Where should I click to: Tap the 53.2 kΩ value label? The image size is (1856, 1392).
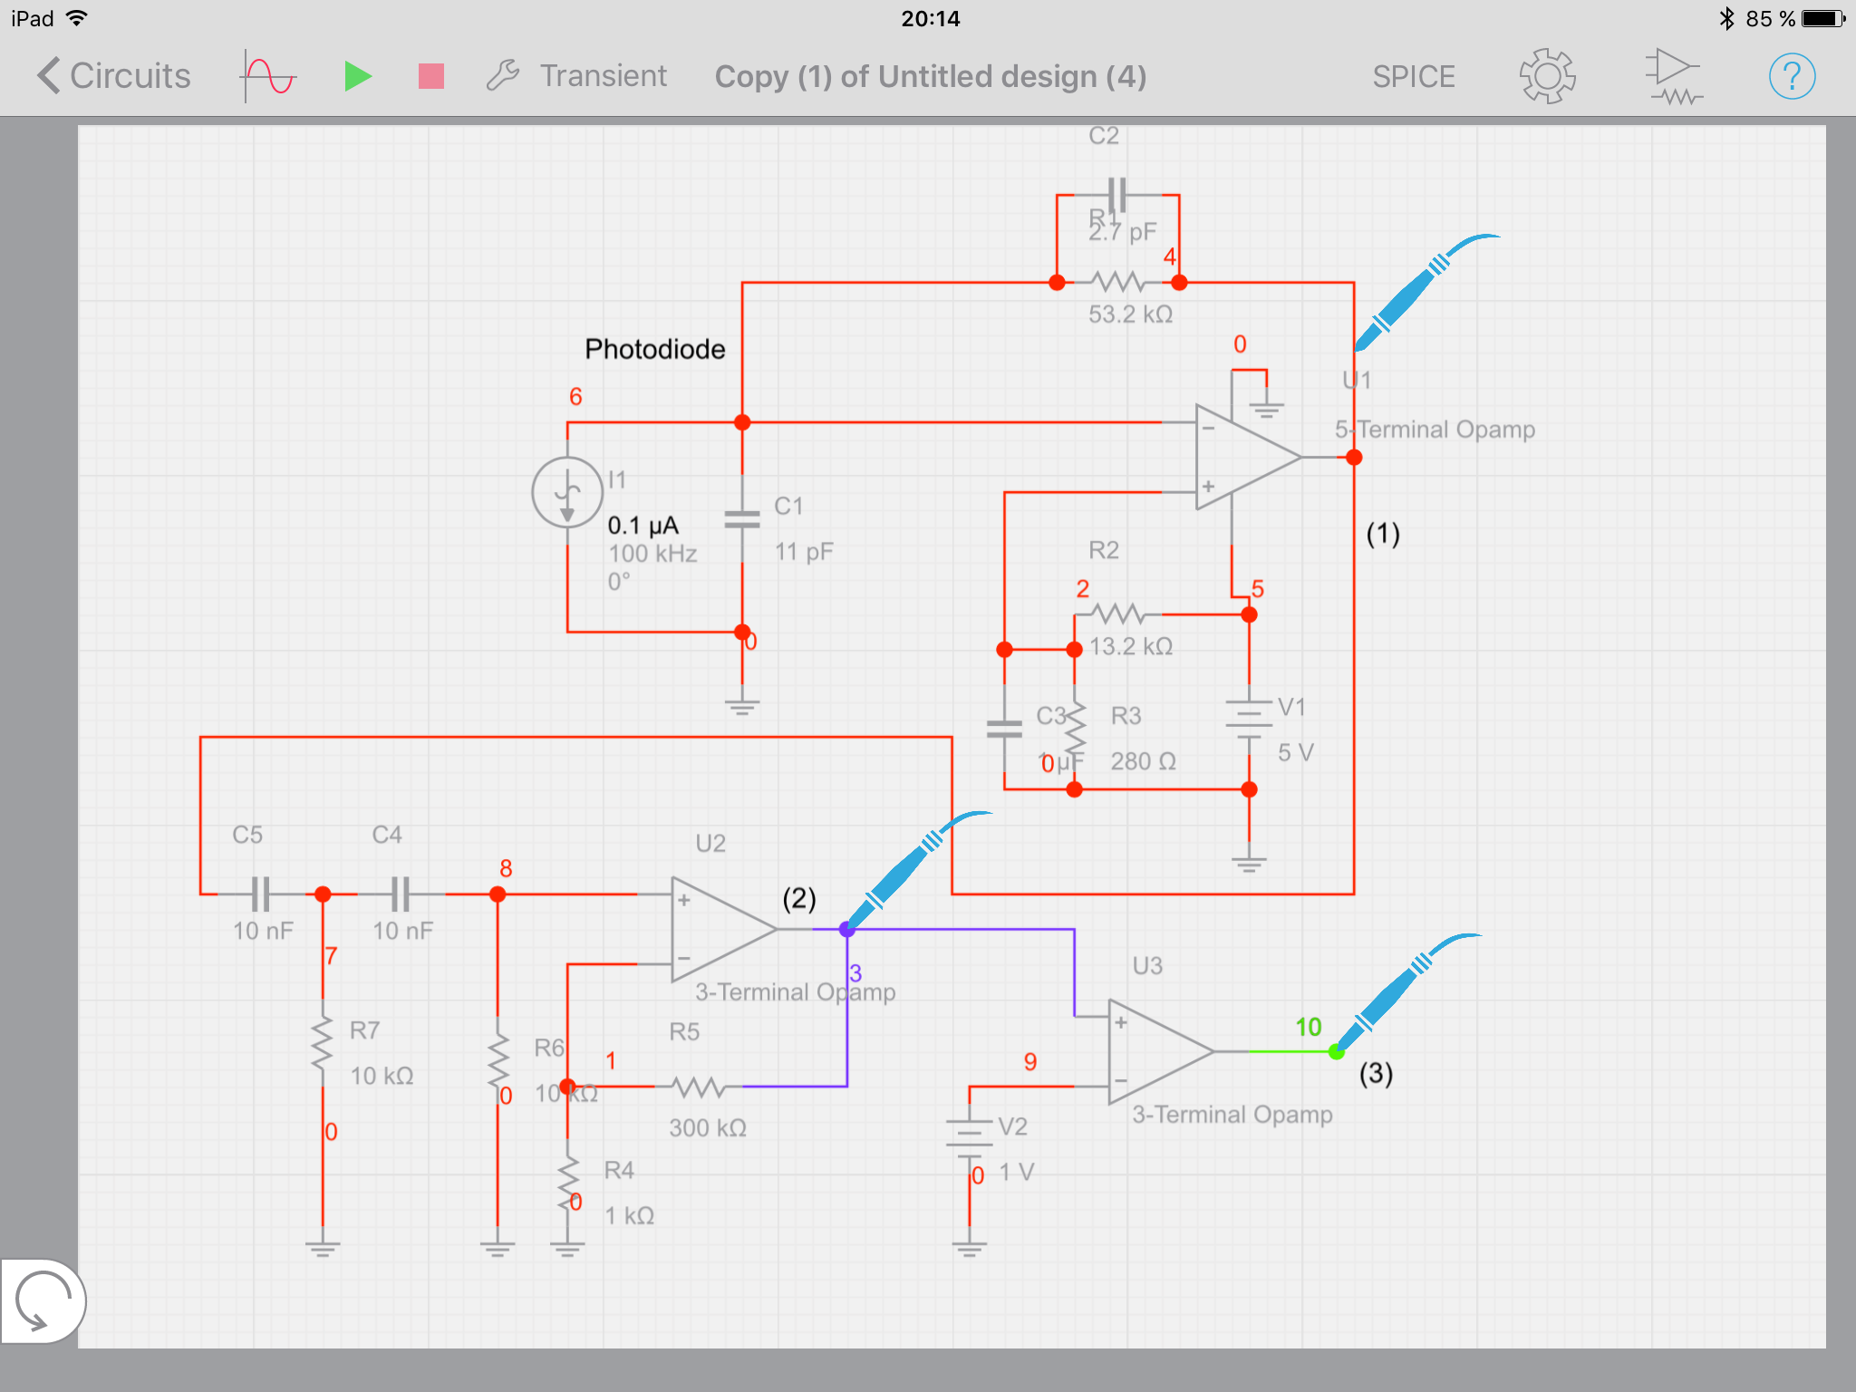click(1131, 314)
